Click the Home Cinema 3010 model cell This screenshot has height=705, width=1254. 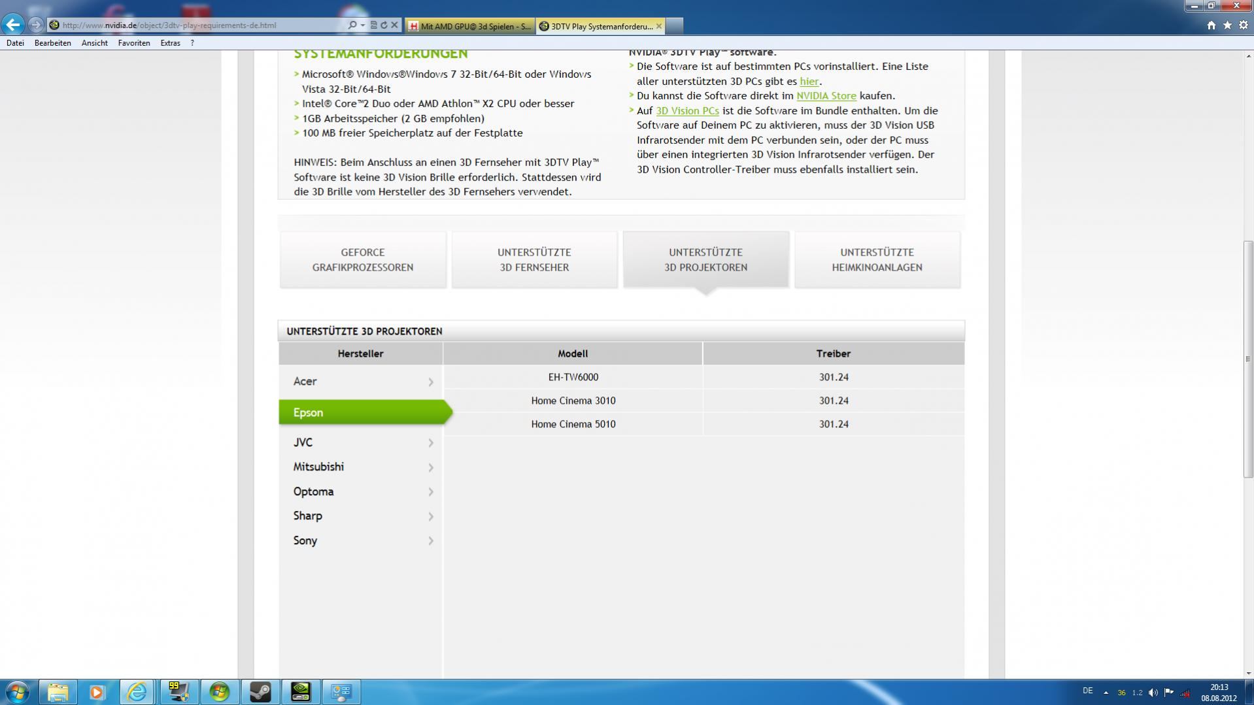click(573, 401)
